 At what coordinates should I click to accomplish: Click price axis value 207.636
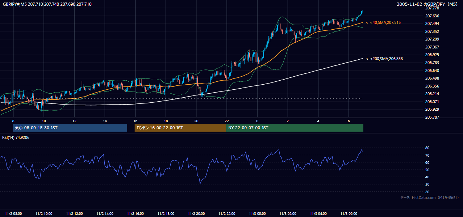432,16
